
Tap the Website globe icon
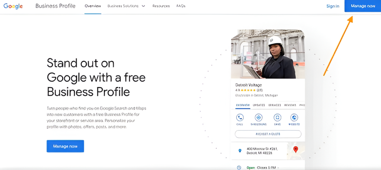[x=294, y=118]
